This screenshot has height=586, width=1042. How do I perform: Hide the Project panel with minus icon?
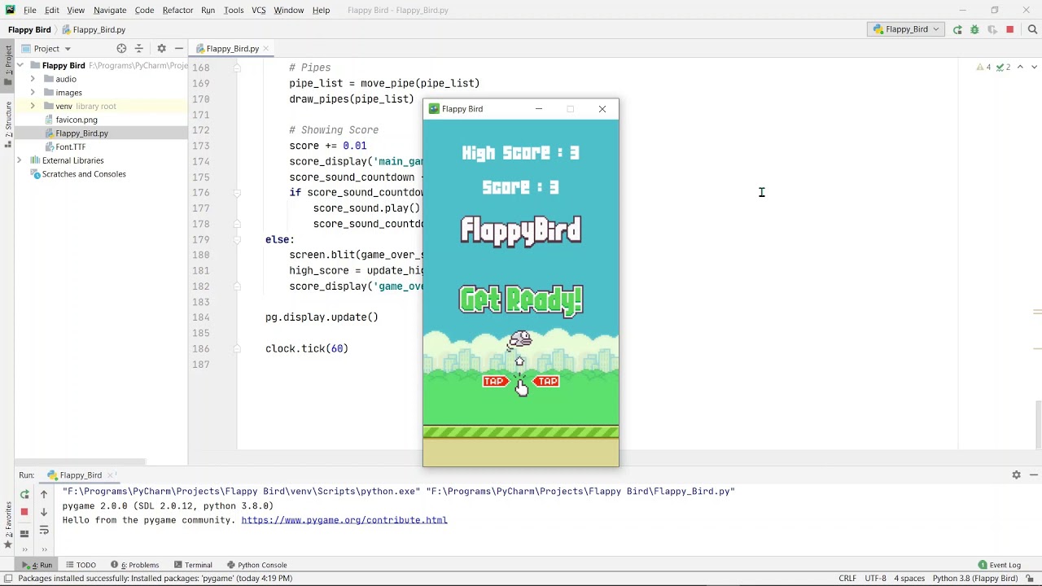(178, 48)
